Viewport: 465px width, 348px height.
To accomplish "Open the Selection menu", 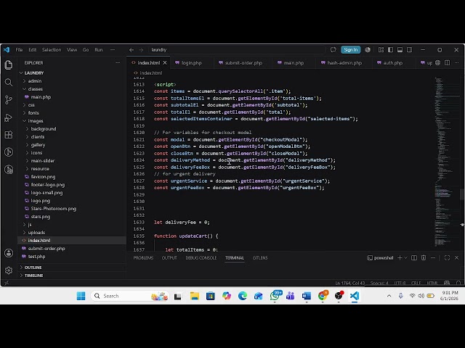I will click(52, 50).
